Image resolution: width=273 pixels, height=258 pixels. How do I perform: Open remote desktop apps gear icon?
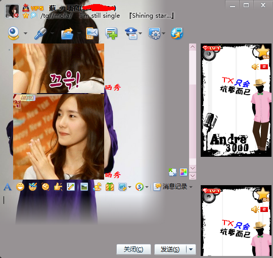pyautogui.click(x=154, y=33)
